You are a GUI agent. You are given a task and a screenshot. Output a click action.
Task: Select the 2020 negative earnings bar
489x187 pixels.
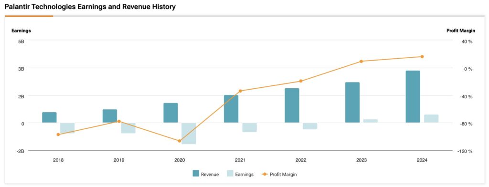tap(189, 134)
